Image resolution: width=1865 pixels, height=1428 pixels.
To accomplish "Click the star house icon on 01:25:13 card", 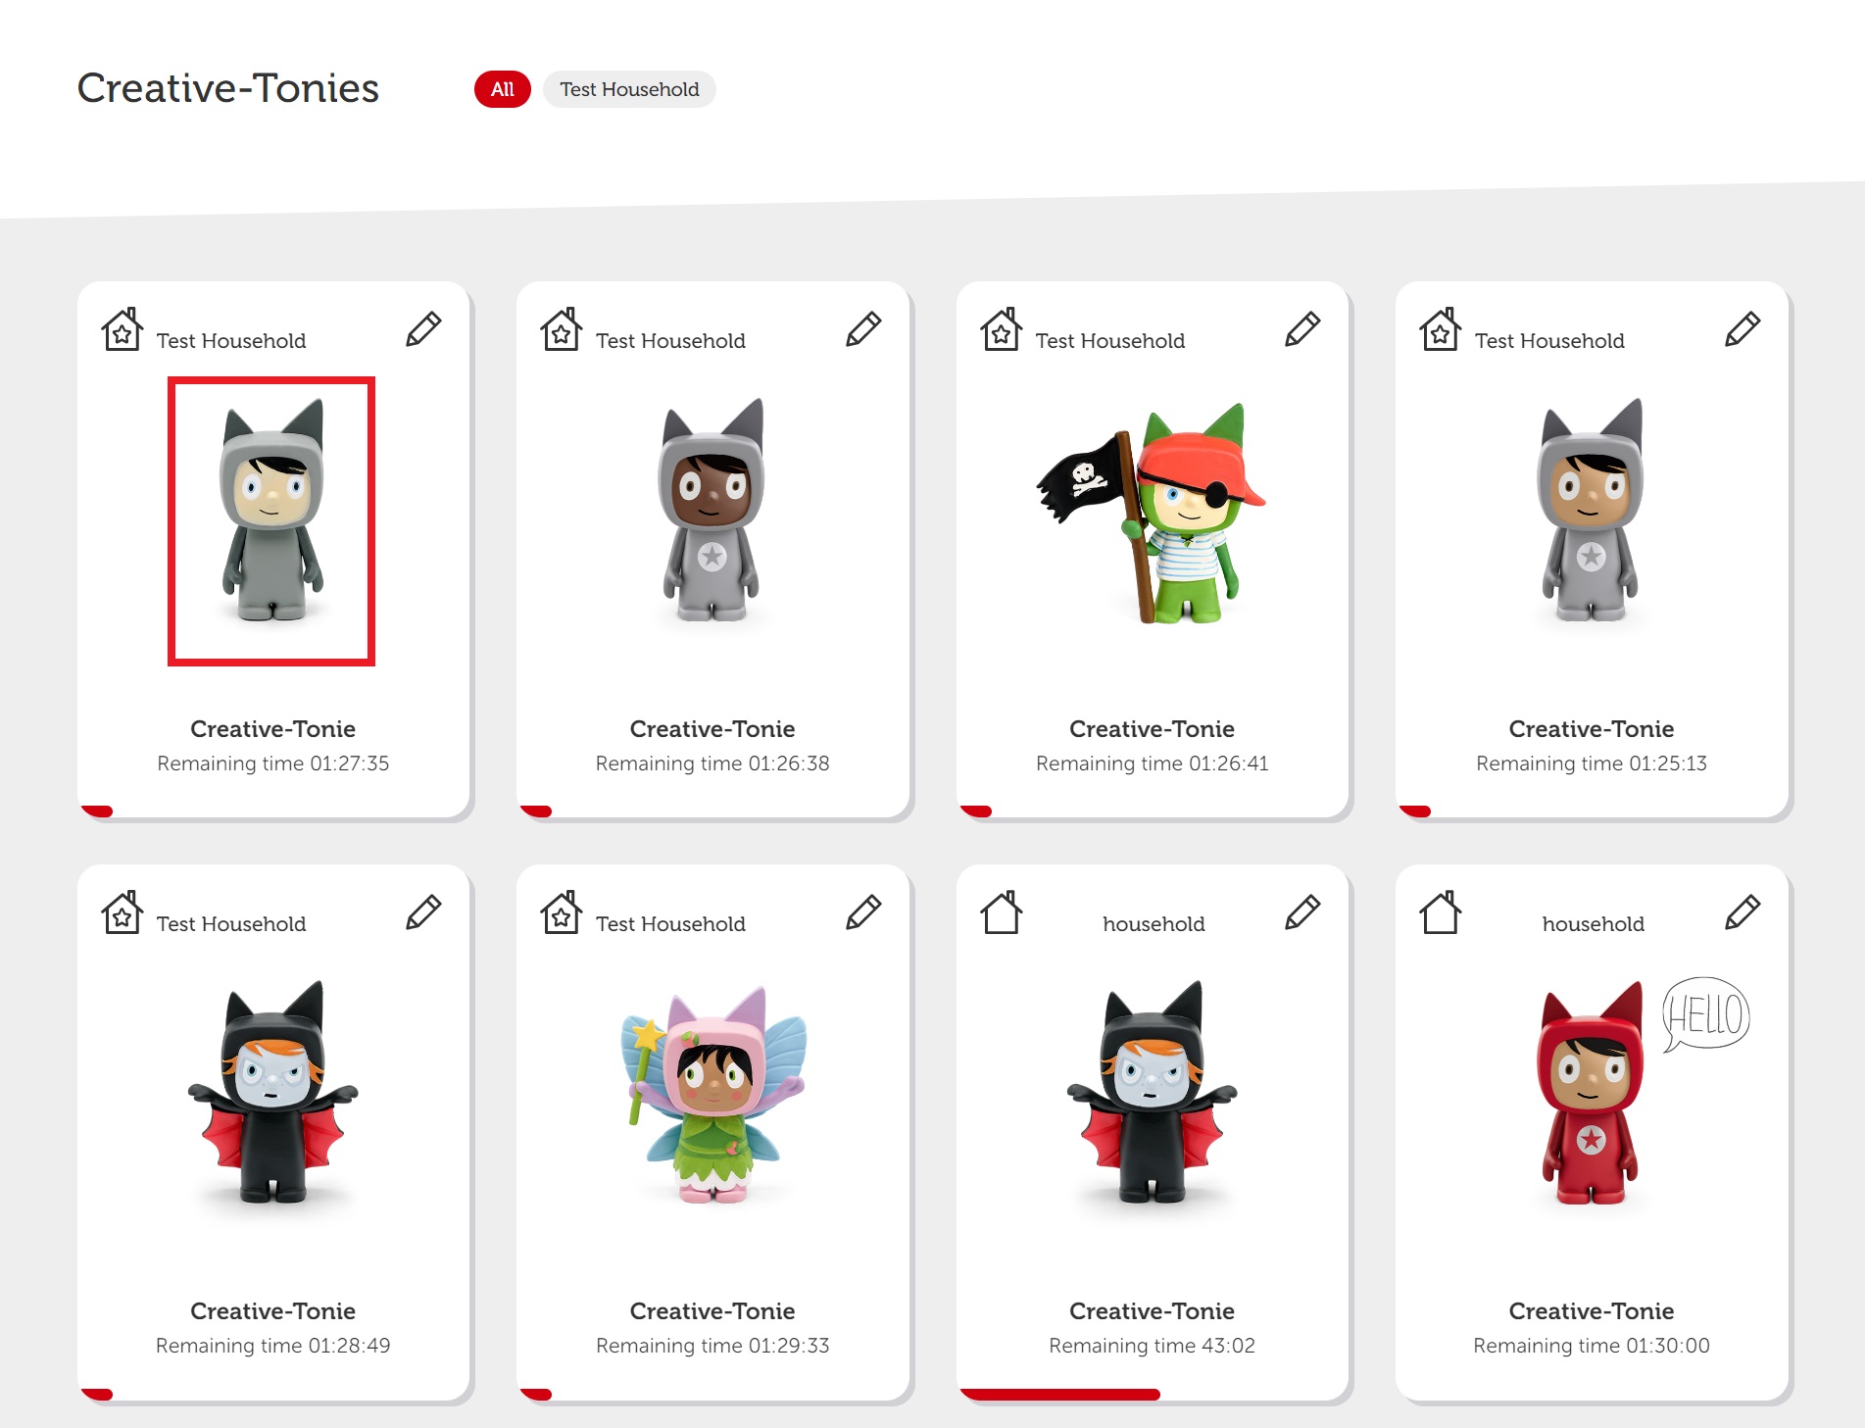I will [1441, 329].
